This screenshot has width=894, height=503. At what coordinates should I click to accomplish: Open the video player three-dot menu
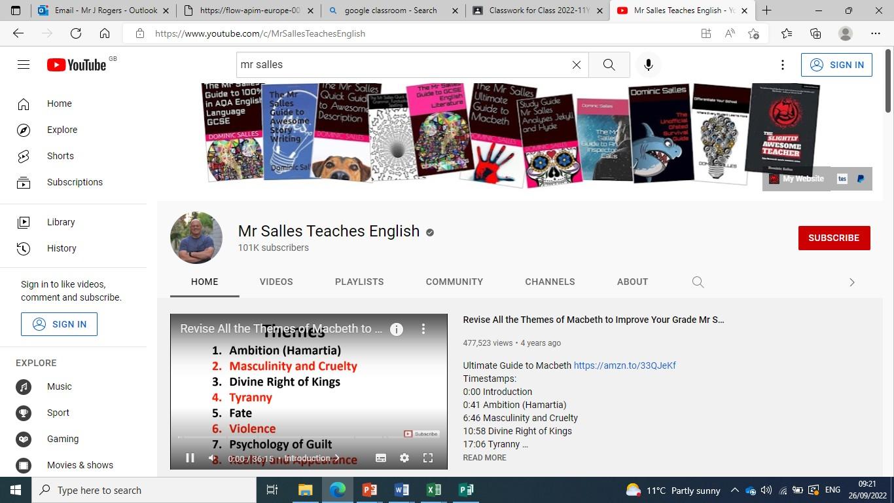pyautogui.click(x=423, y=329)
